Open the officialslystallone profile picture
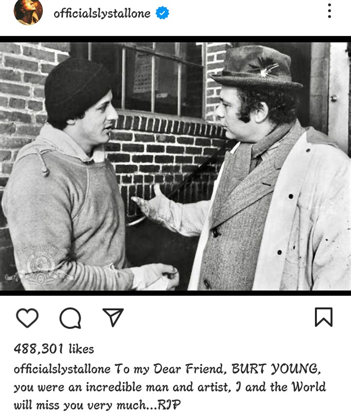The width and height of the screenshot is (351, 419). tap(28, 12)
